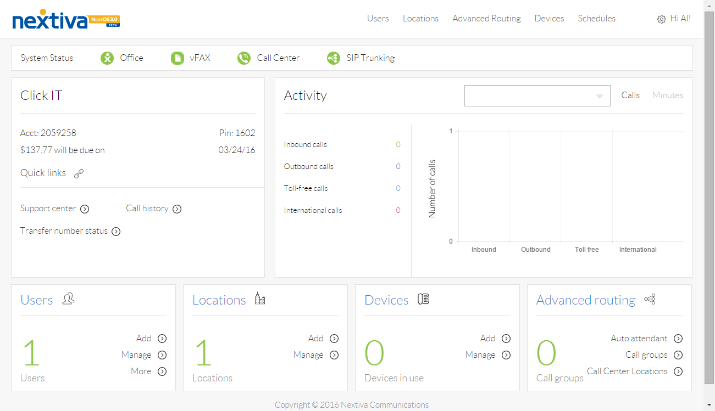Open the Activity period dropdown
Screen dimensions: 715x411
pos(537,95)
